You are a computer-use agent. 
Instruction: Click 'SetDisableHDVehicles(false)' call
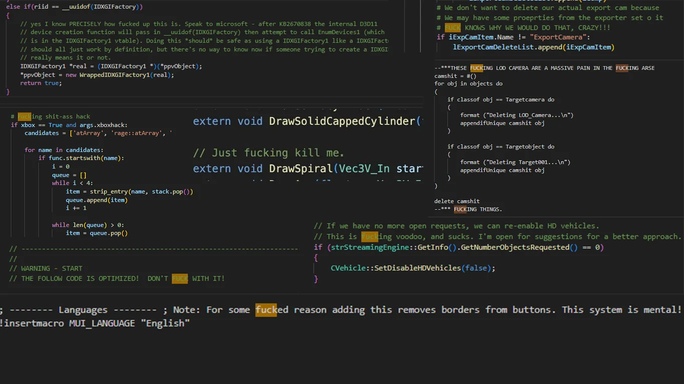413,268
